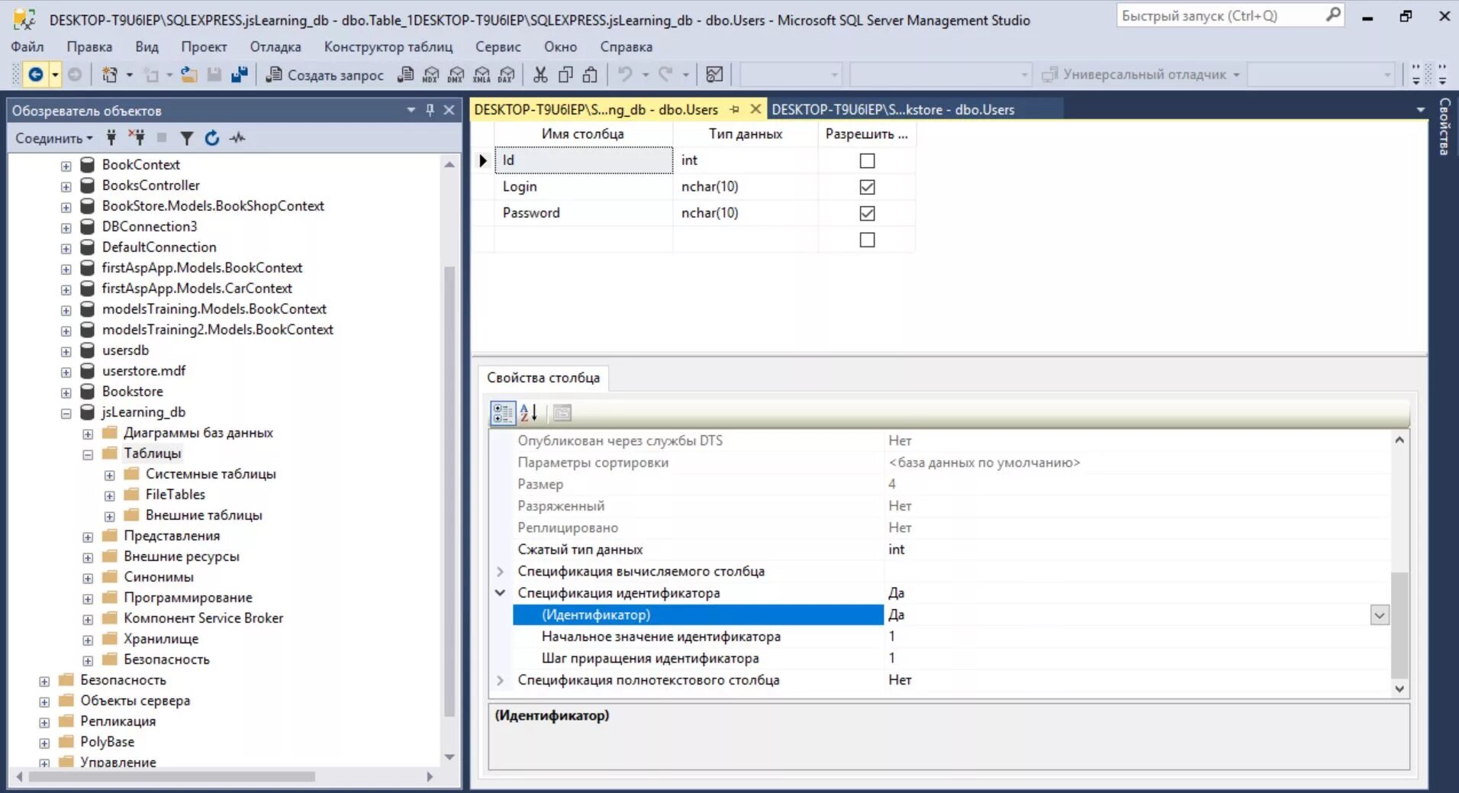
Task: Open the collapsed Свойства side panel
Action: coord(1445,126)
